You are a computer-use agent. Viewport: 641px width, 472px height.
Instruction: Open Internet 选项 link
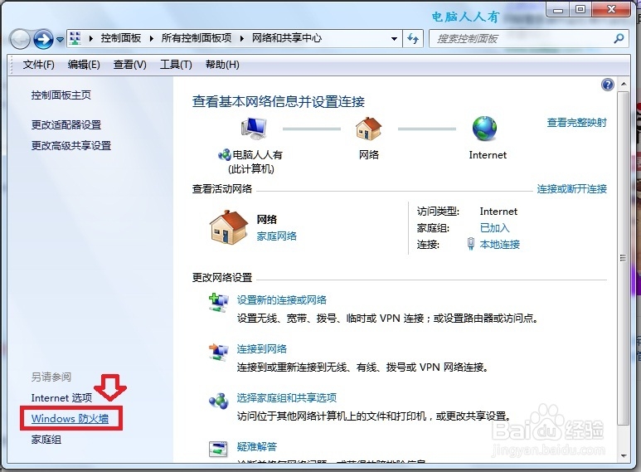(x=61, y=398)
